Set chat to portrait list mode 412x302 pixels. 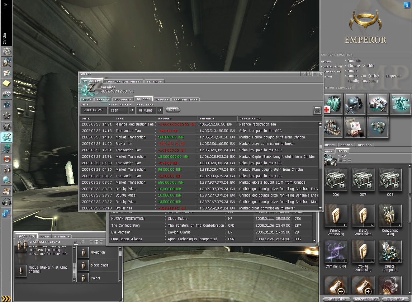(101, 242)
